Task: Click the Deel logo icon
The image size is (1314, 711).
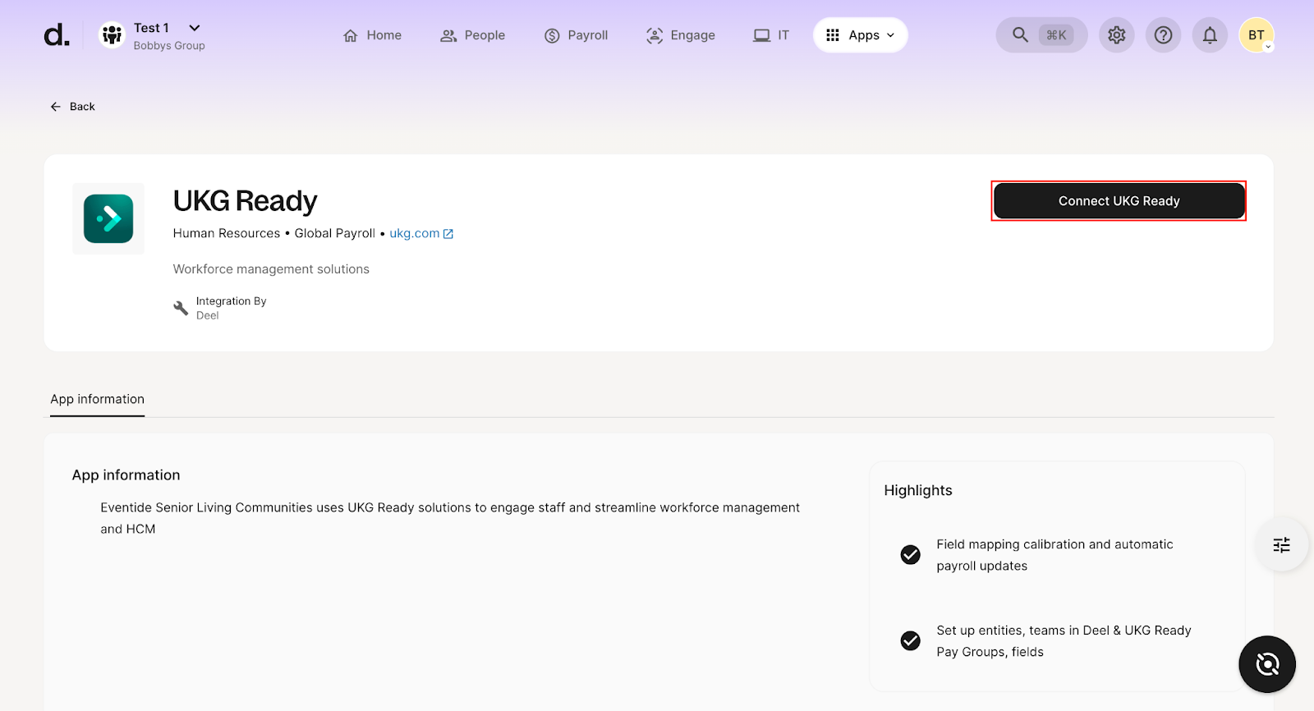Action: [57, 35]
